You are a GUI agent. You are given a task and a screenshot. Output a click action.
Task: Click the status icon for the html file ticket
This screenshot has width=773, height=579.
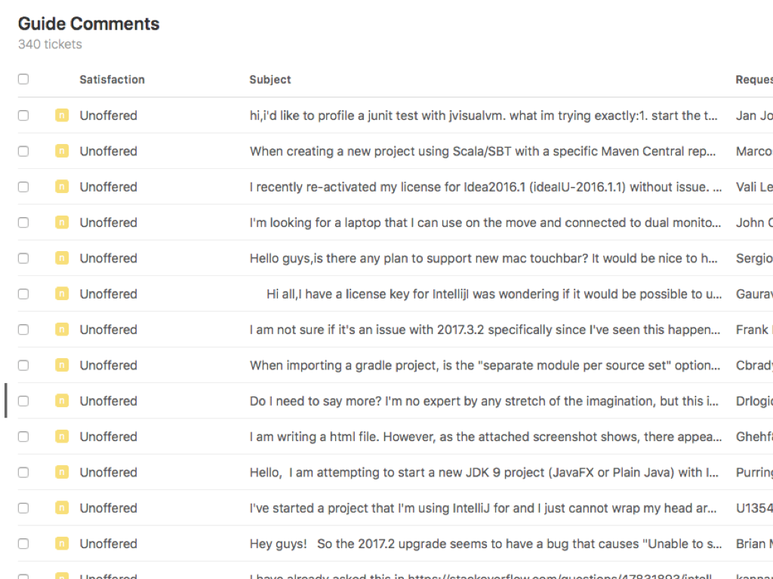(x=62, y=437)
